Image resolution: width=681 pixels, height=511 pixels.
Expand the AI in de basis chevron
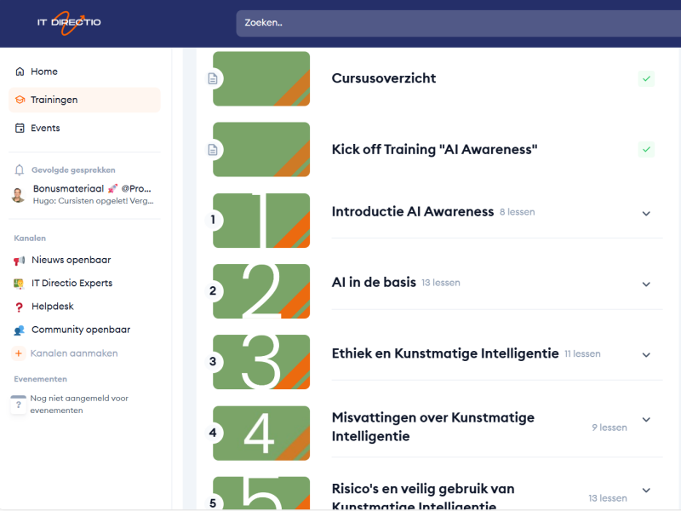click(646, 284)
